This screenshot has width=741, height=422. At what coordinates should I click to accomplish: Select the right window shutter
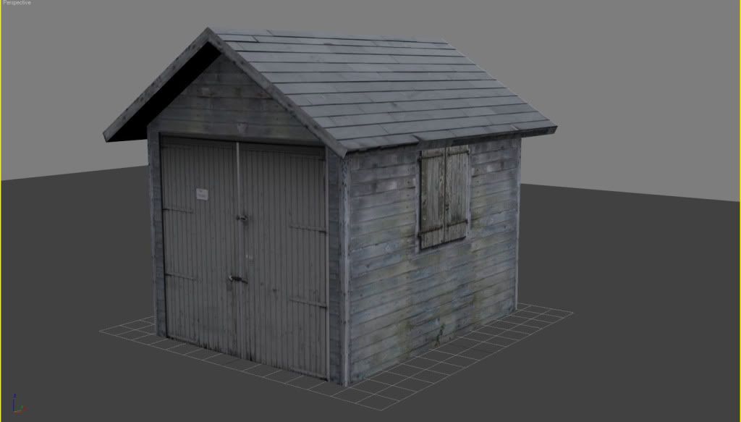457,192
